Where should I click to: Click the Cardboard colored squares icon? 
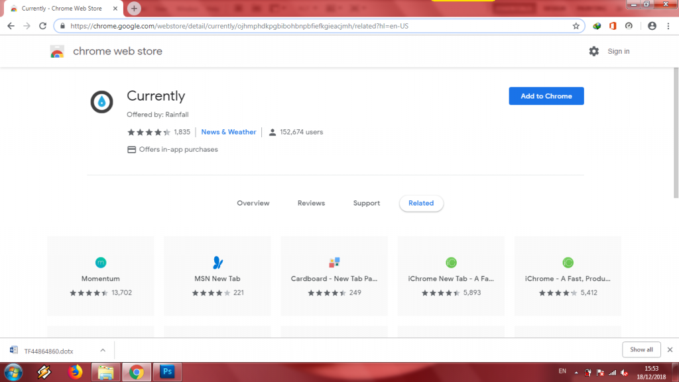point(334,263)
